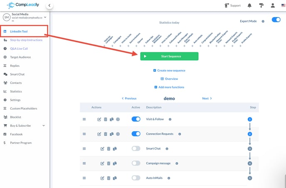This screenshot has height=188, width=286.
Task: Delete the Connection Requests step via trash icon
Action: 105,134
